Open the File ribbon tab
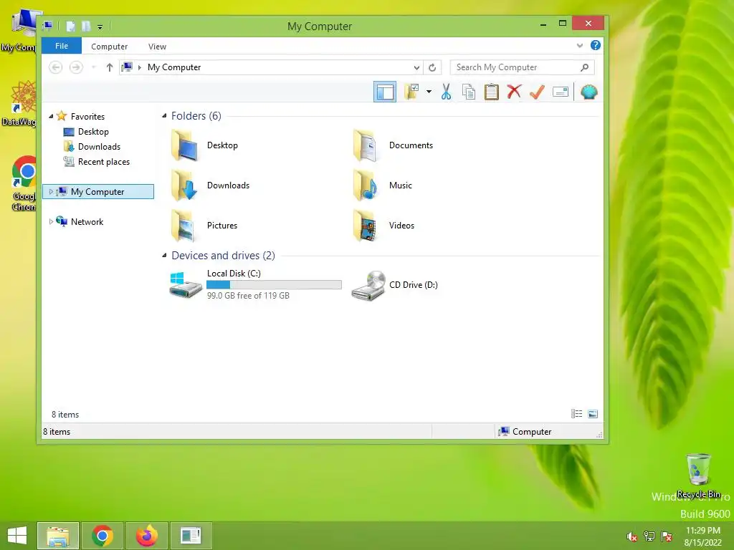Image resolution: width=734 pixels, height=550 pixels. [x=62, y=46]
